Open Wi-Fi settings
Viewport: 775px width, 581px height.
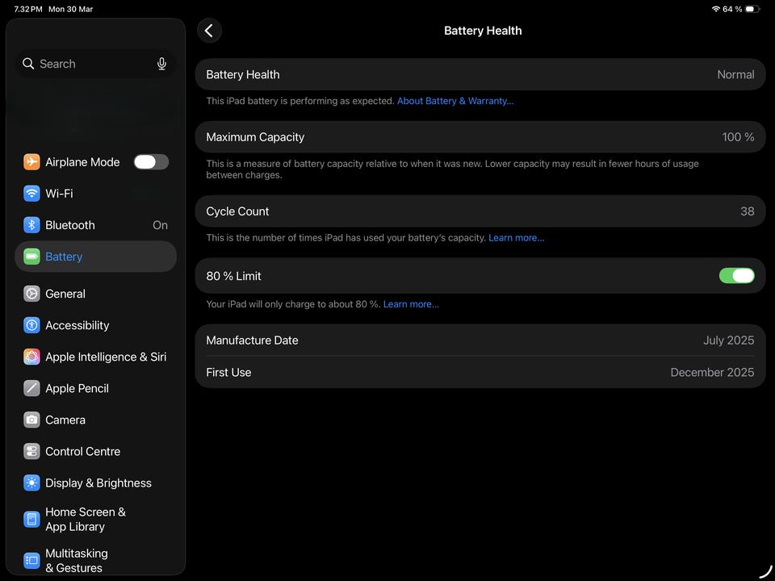coord(96,194)
